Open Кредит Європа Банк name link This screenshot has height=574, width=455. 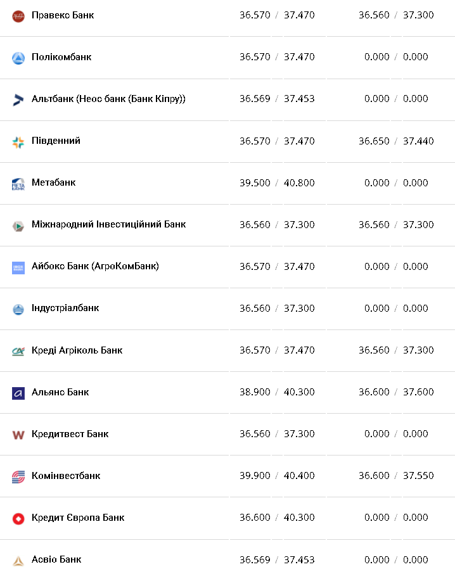(78, 518)
